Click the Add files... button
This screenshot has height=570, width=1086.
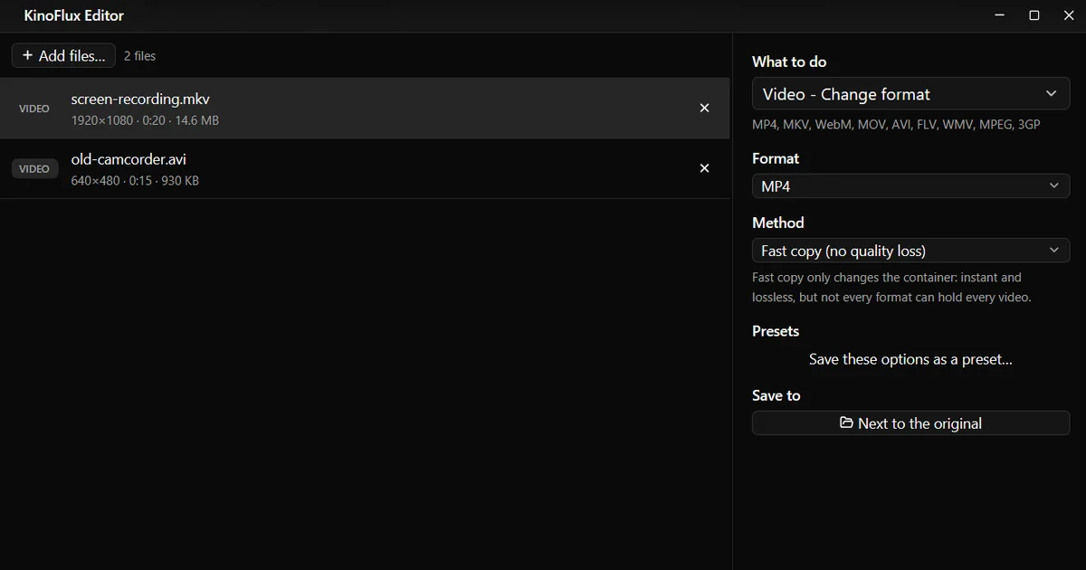pos(63,55)
